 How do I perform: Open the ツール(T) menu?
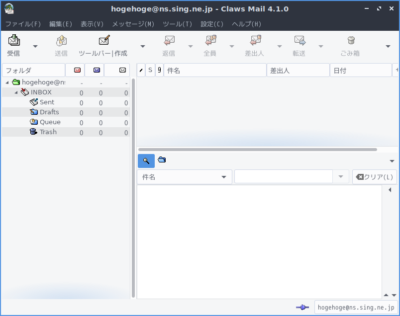click(x=177, y=24)
